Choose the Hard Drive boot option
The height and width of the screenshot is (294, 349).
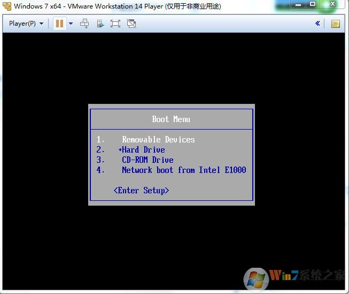click(x=143, y=150)
